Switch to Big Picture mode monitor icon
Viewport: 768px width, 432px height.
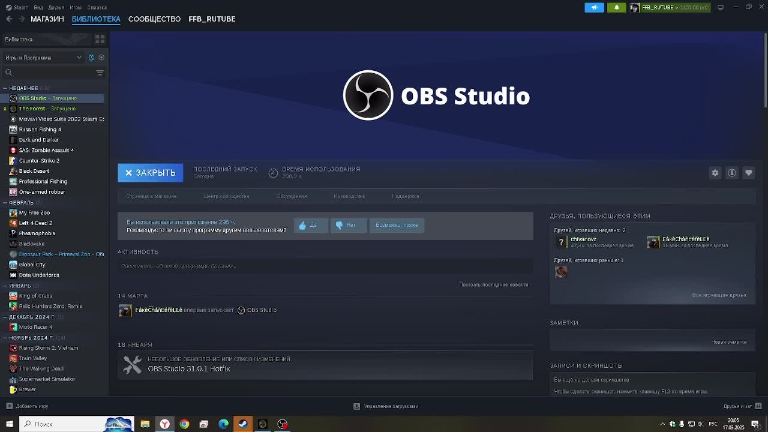(720, 7)
